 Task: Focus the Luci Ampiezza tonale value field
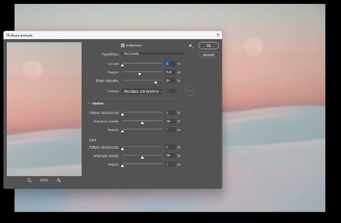[x=170, y=155]
